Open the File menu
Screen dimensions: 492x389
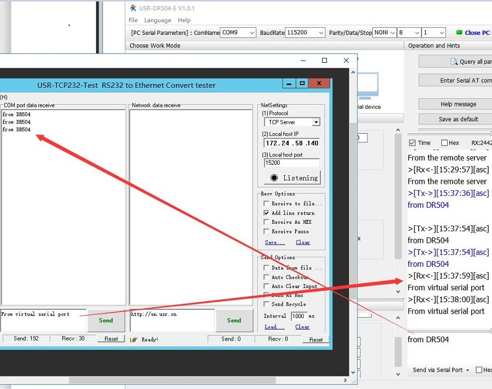tap(133, 20)
